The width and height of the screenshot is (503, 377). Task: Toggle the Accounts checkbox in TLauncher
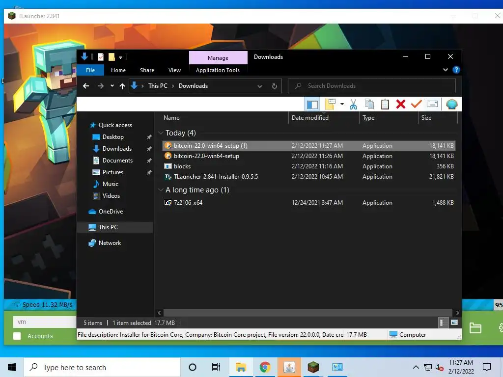17,336
